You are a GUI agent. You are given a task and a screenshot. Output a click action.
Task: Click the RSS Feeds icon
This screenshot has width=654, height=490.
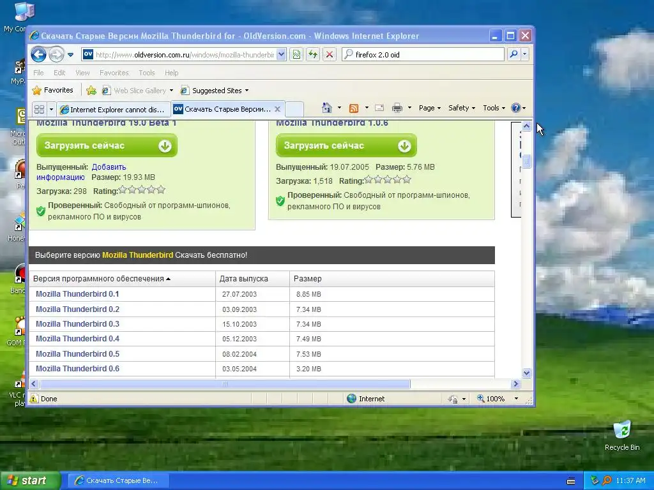tap(354, 108)
